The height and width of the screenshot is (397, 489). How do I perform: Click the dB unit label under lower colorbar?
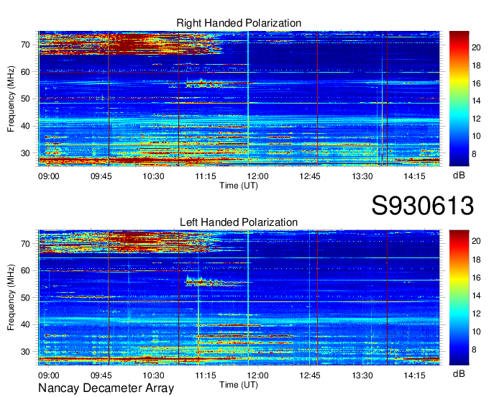pyautogui.click(x=459, y=373)
